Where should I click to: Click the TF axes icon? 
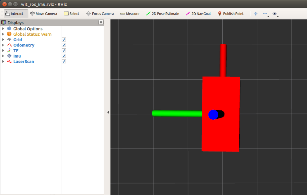pos(9,51)
